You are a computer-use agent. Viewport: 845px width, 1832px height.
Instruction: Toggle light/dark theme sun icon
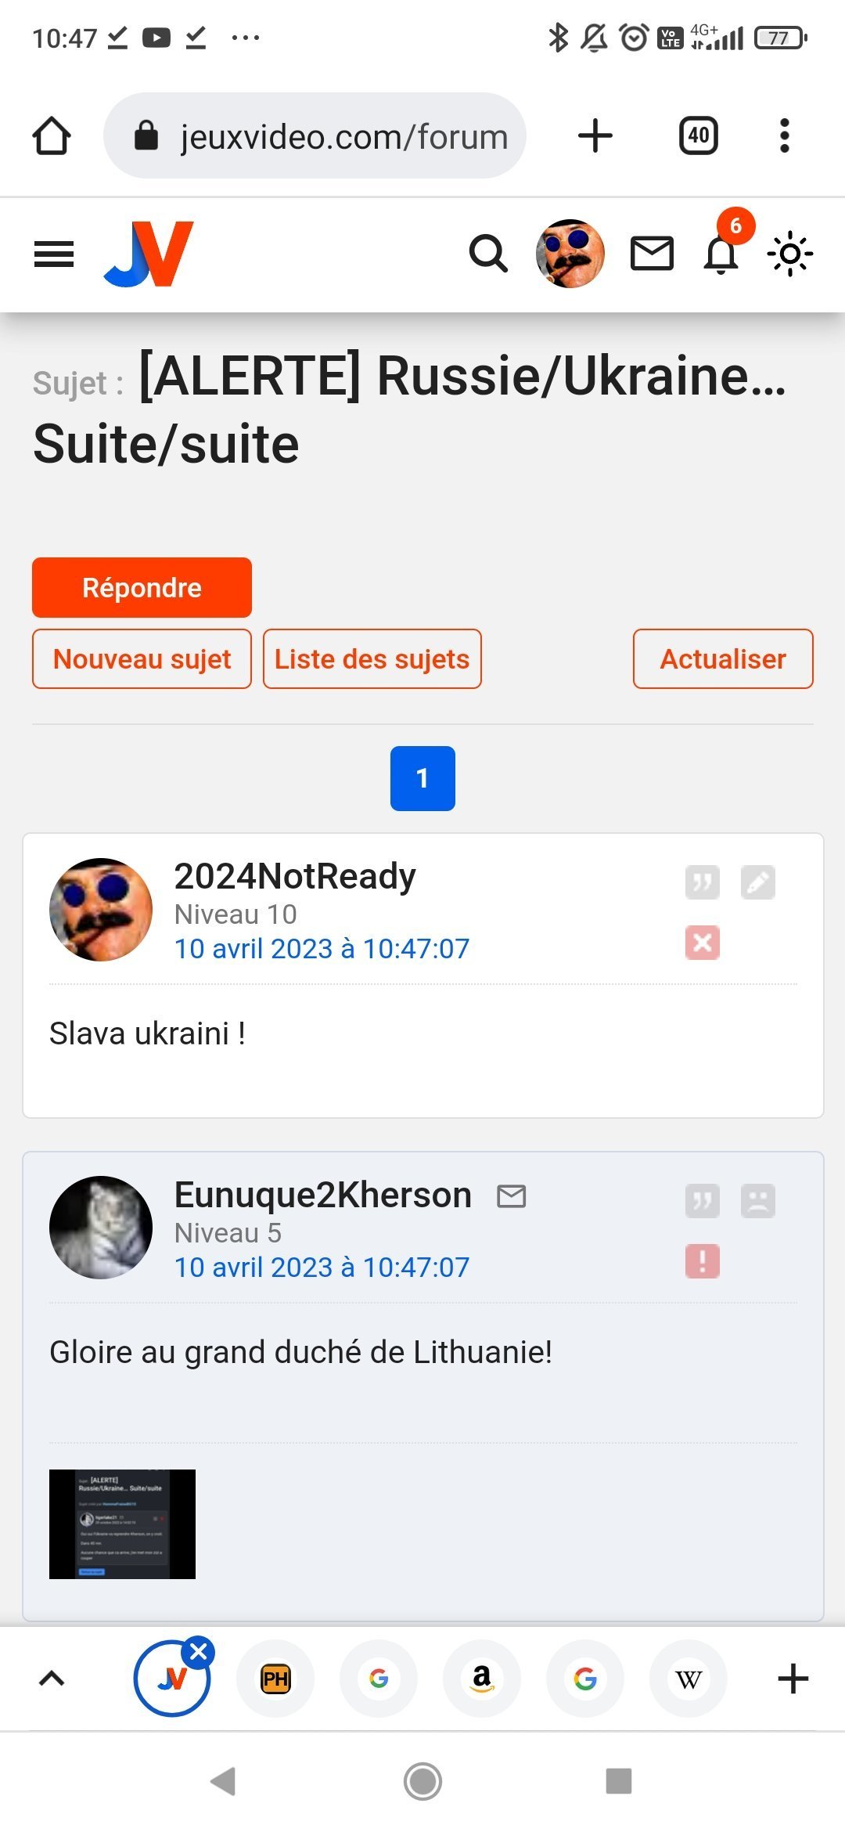pyautogui.click(x=790, y=254)
